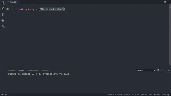Click the feedback smiley in status bar
171x96 pixels.
[x=168, y=95]
